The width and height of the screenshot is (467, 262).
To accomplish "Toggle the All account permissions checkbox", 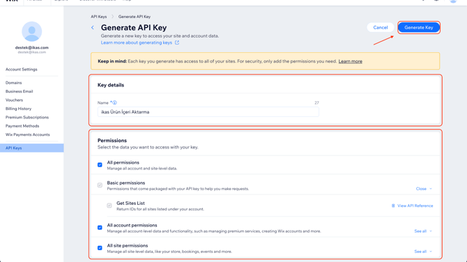I will tap(100, 227).
